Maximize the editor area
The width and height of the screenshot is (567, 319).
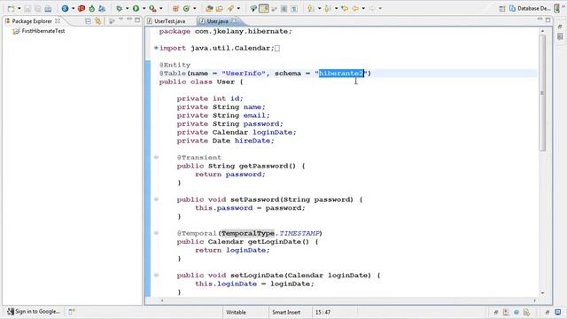tap(548, 19)
